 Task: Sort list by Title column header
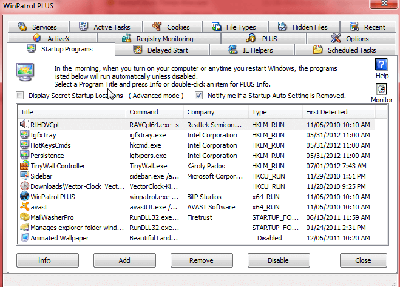72,112
